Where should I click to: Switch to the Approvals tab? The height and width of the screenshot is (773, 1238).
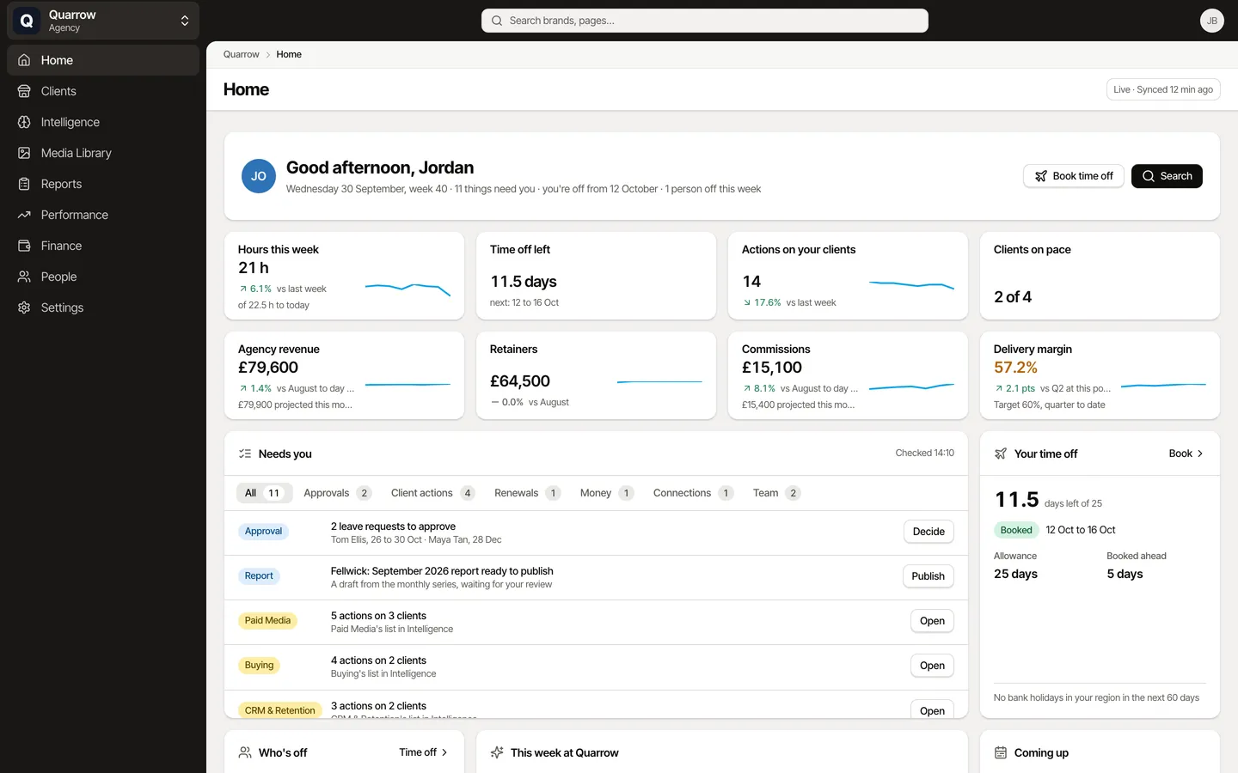coord(337,493)
